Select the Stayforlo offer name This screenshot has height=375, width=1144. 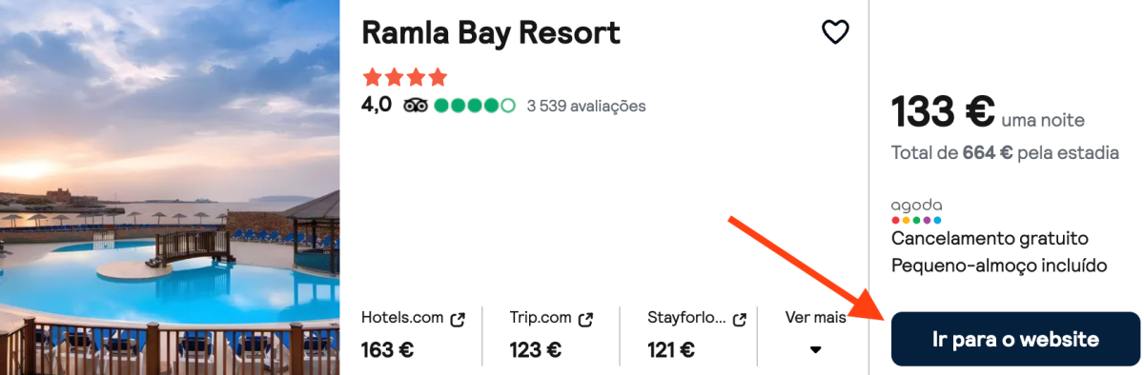tap(686, 318)
